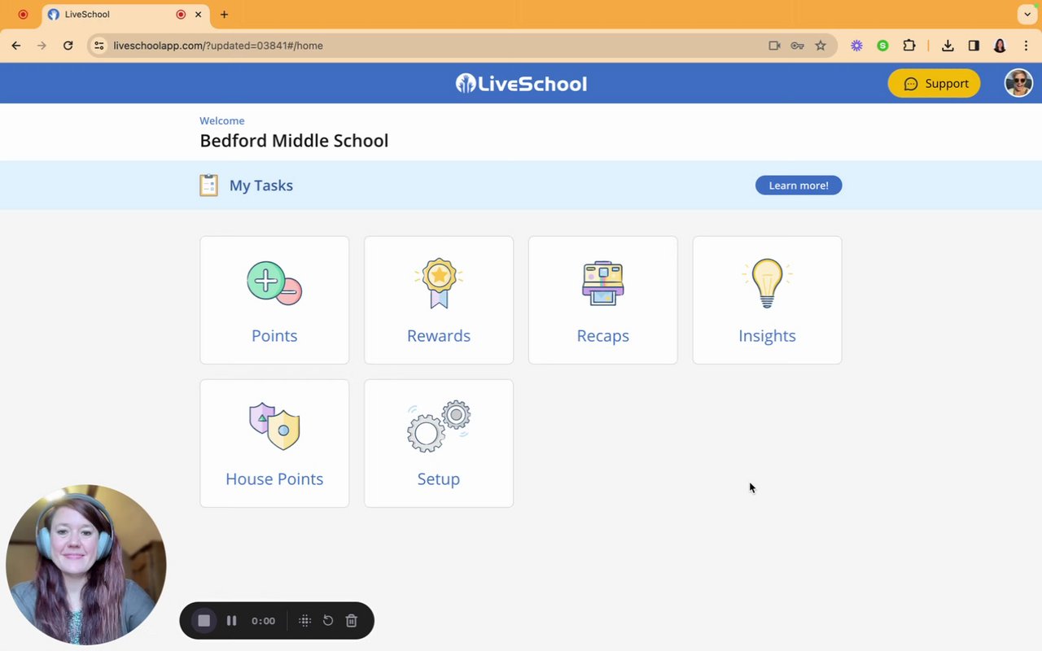Open the Support chat button
Image resolution: width=1042 pixels, height=651 pixels.
934,83
